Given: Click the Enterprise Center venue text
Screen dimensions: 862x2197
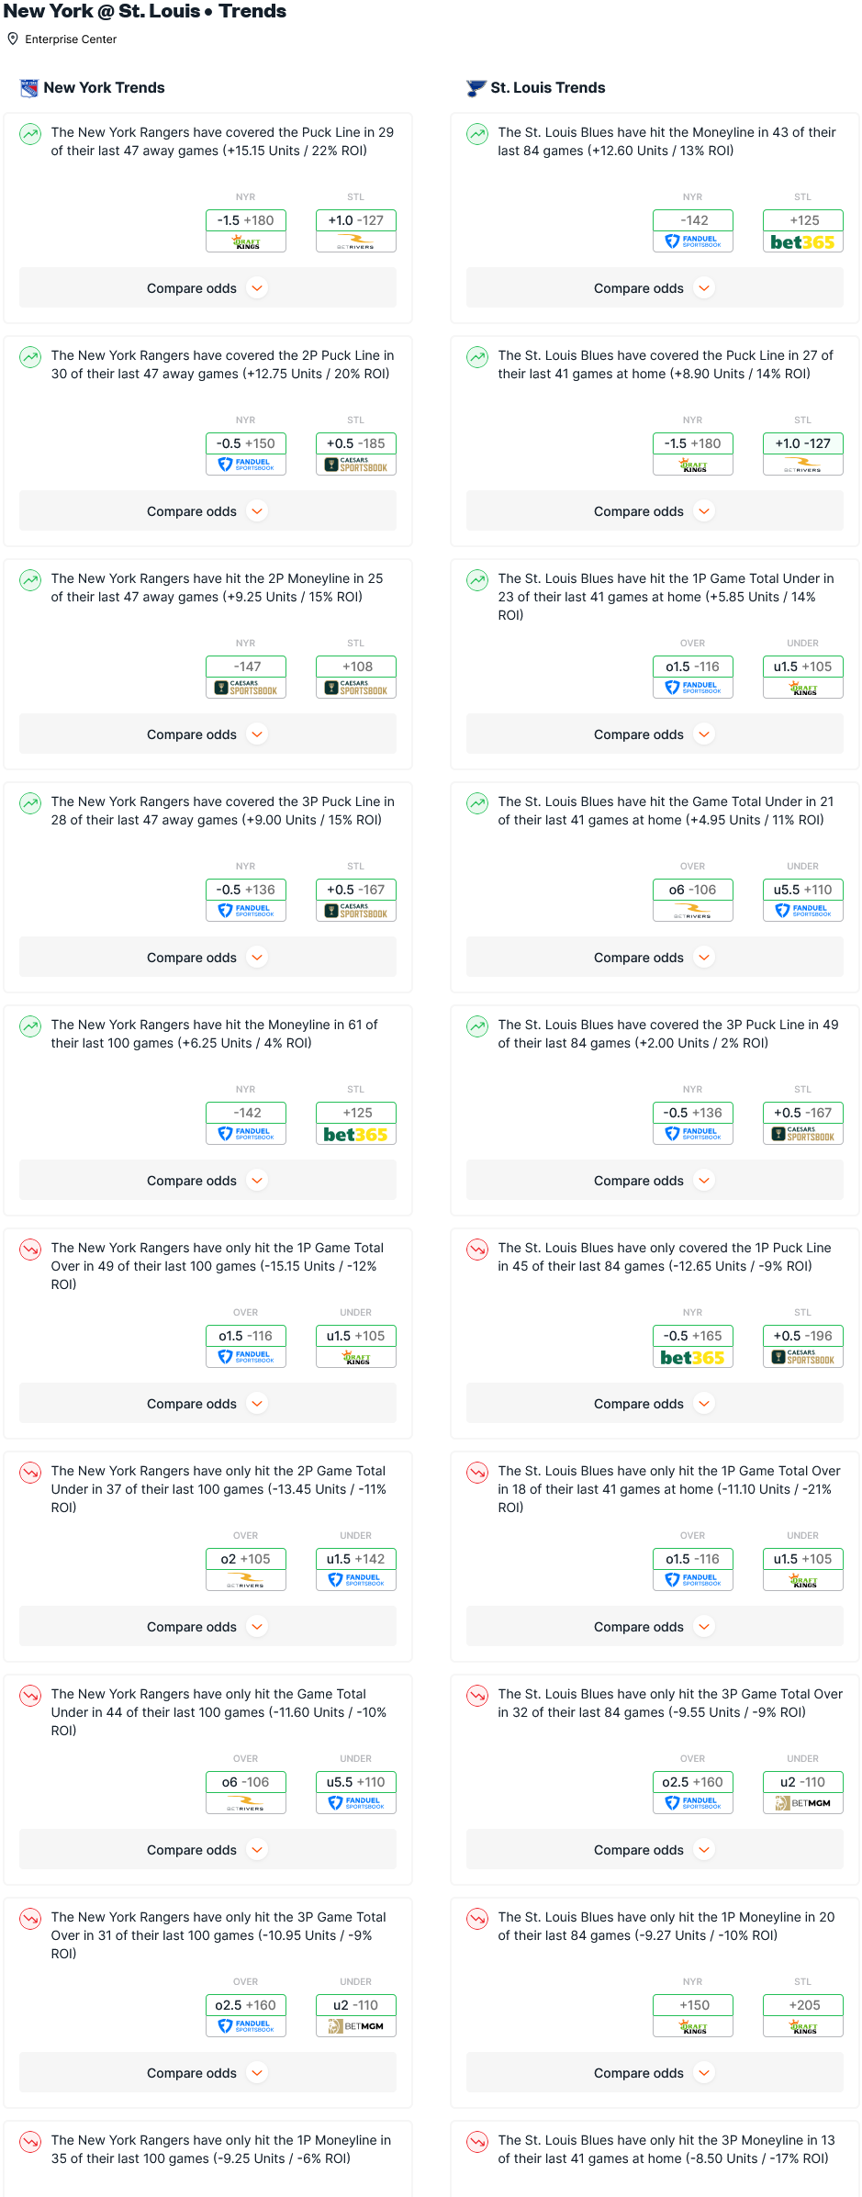Looking at the screenshot, I should pos(71,39).
